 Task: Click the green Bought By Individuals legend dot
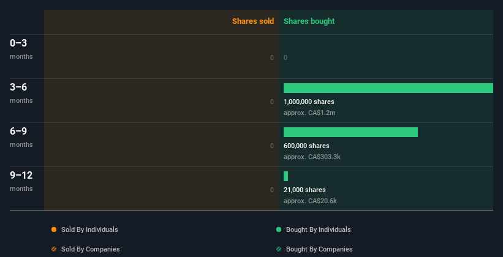click(x=279, y=229)
